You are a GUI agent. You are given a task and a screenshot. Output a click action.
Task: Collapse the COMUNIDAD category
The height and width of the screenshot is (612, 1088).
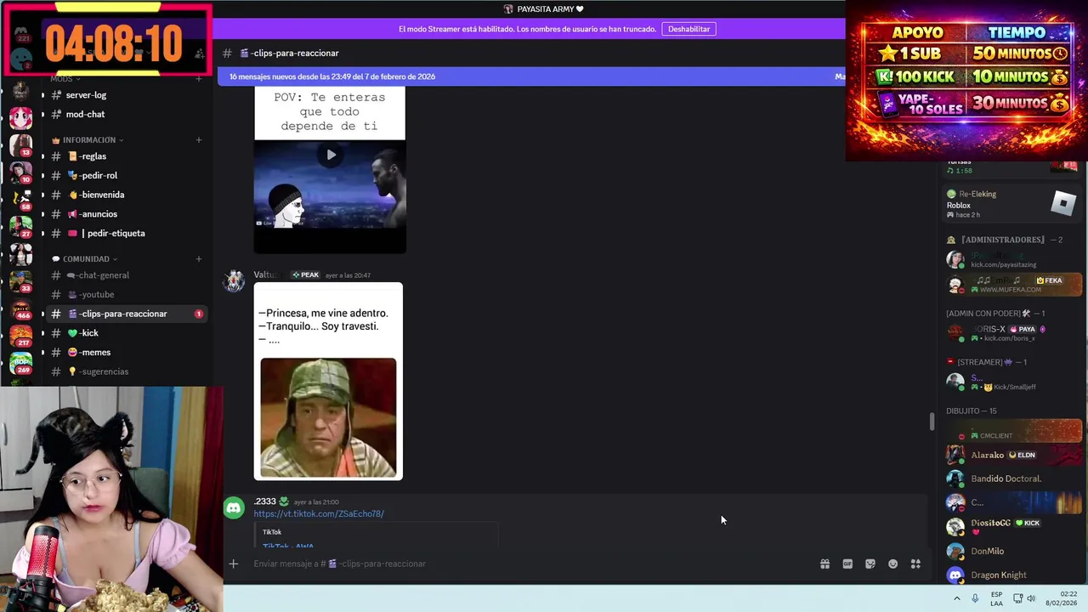tap(85, 258)
